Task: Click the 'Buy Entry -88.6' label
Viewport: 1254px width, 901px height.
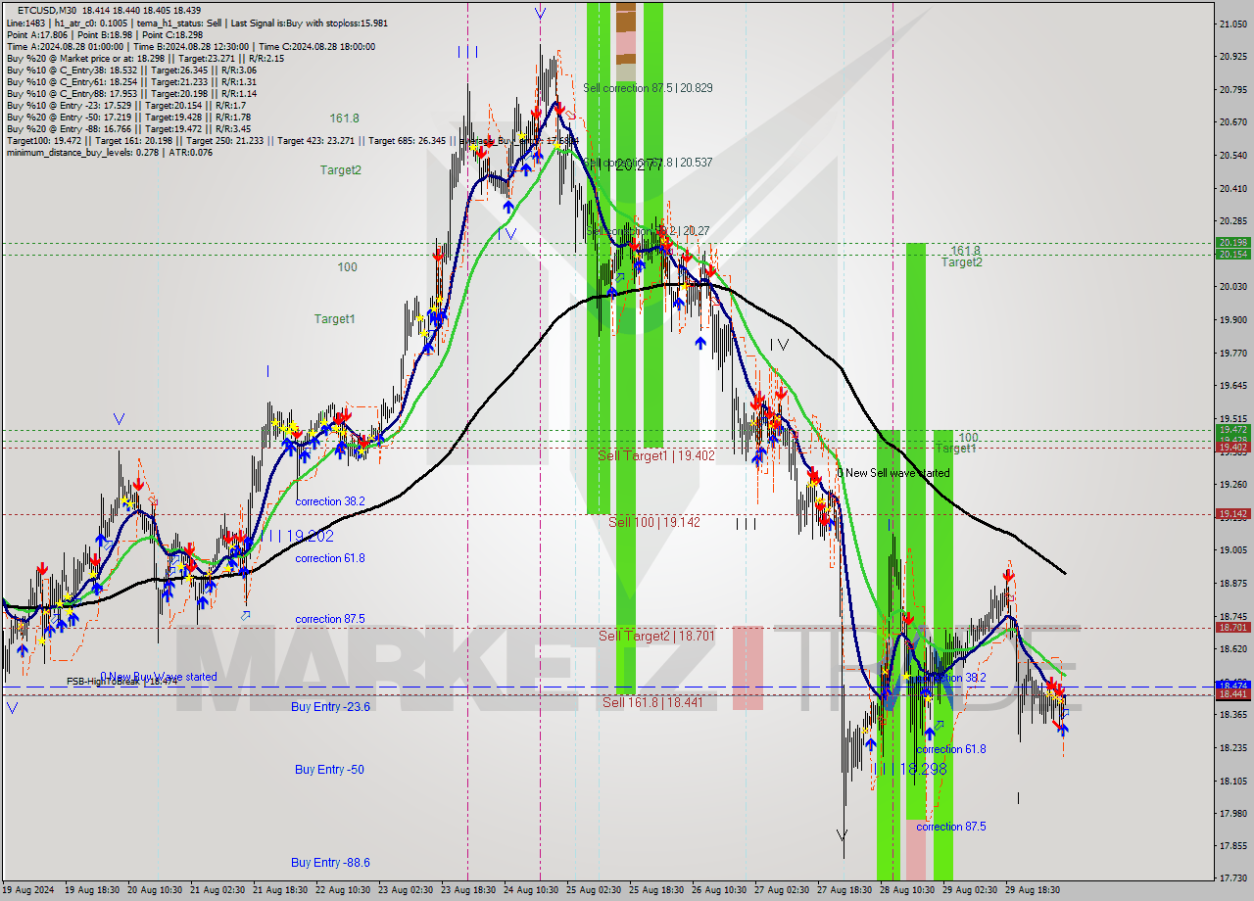Action: [x=330, y=863]
